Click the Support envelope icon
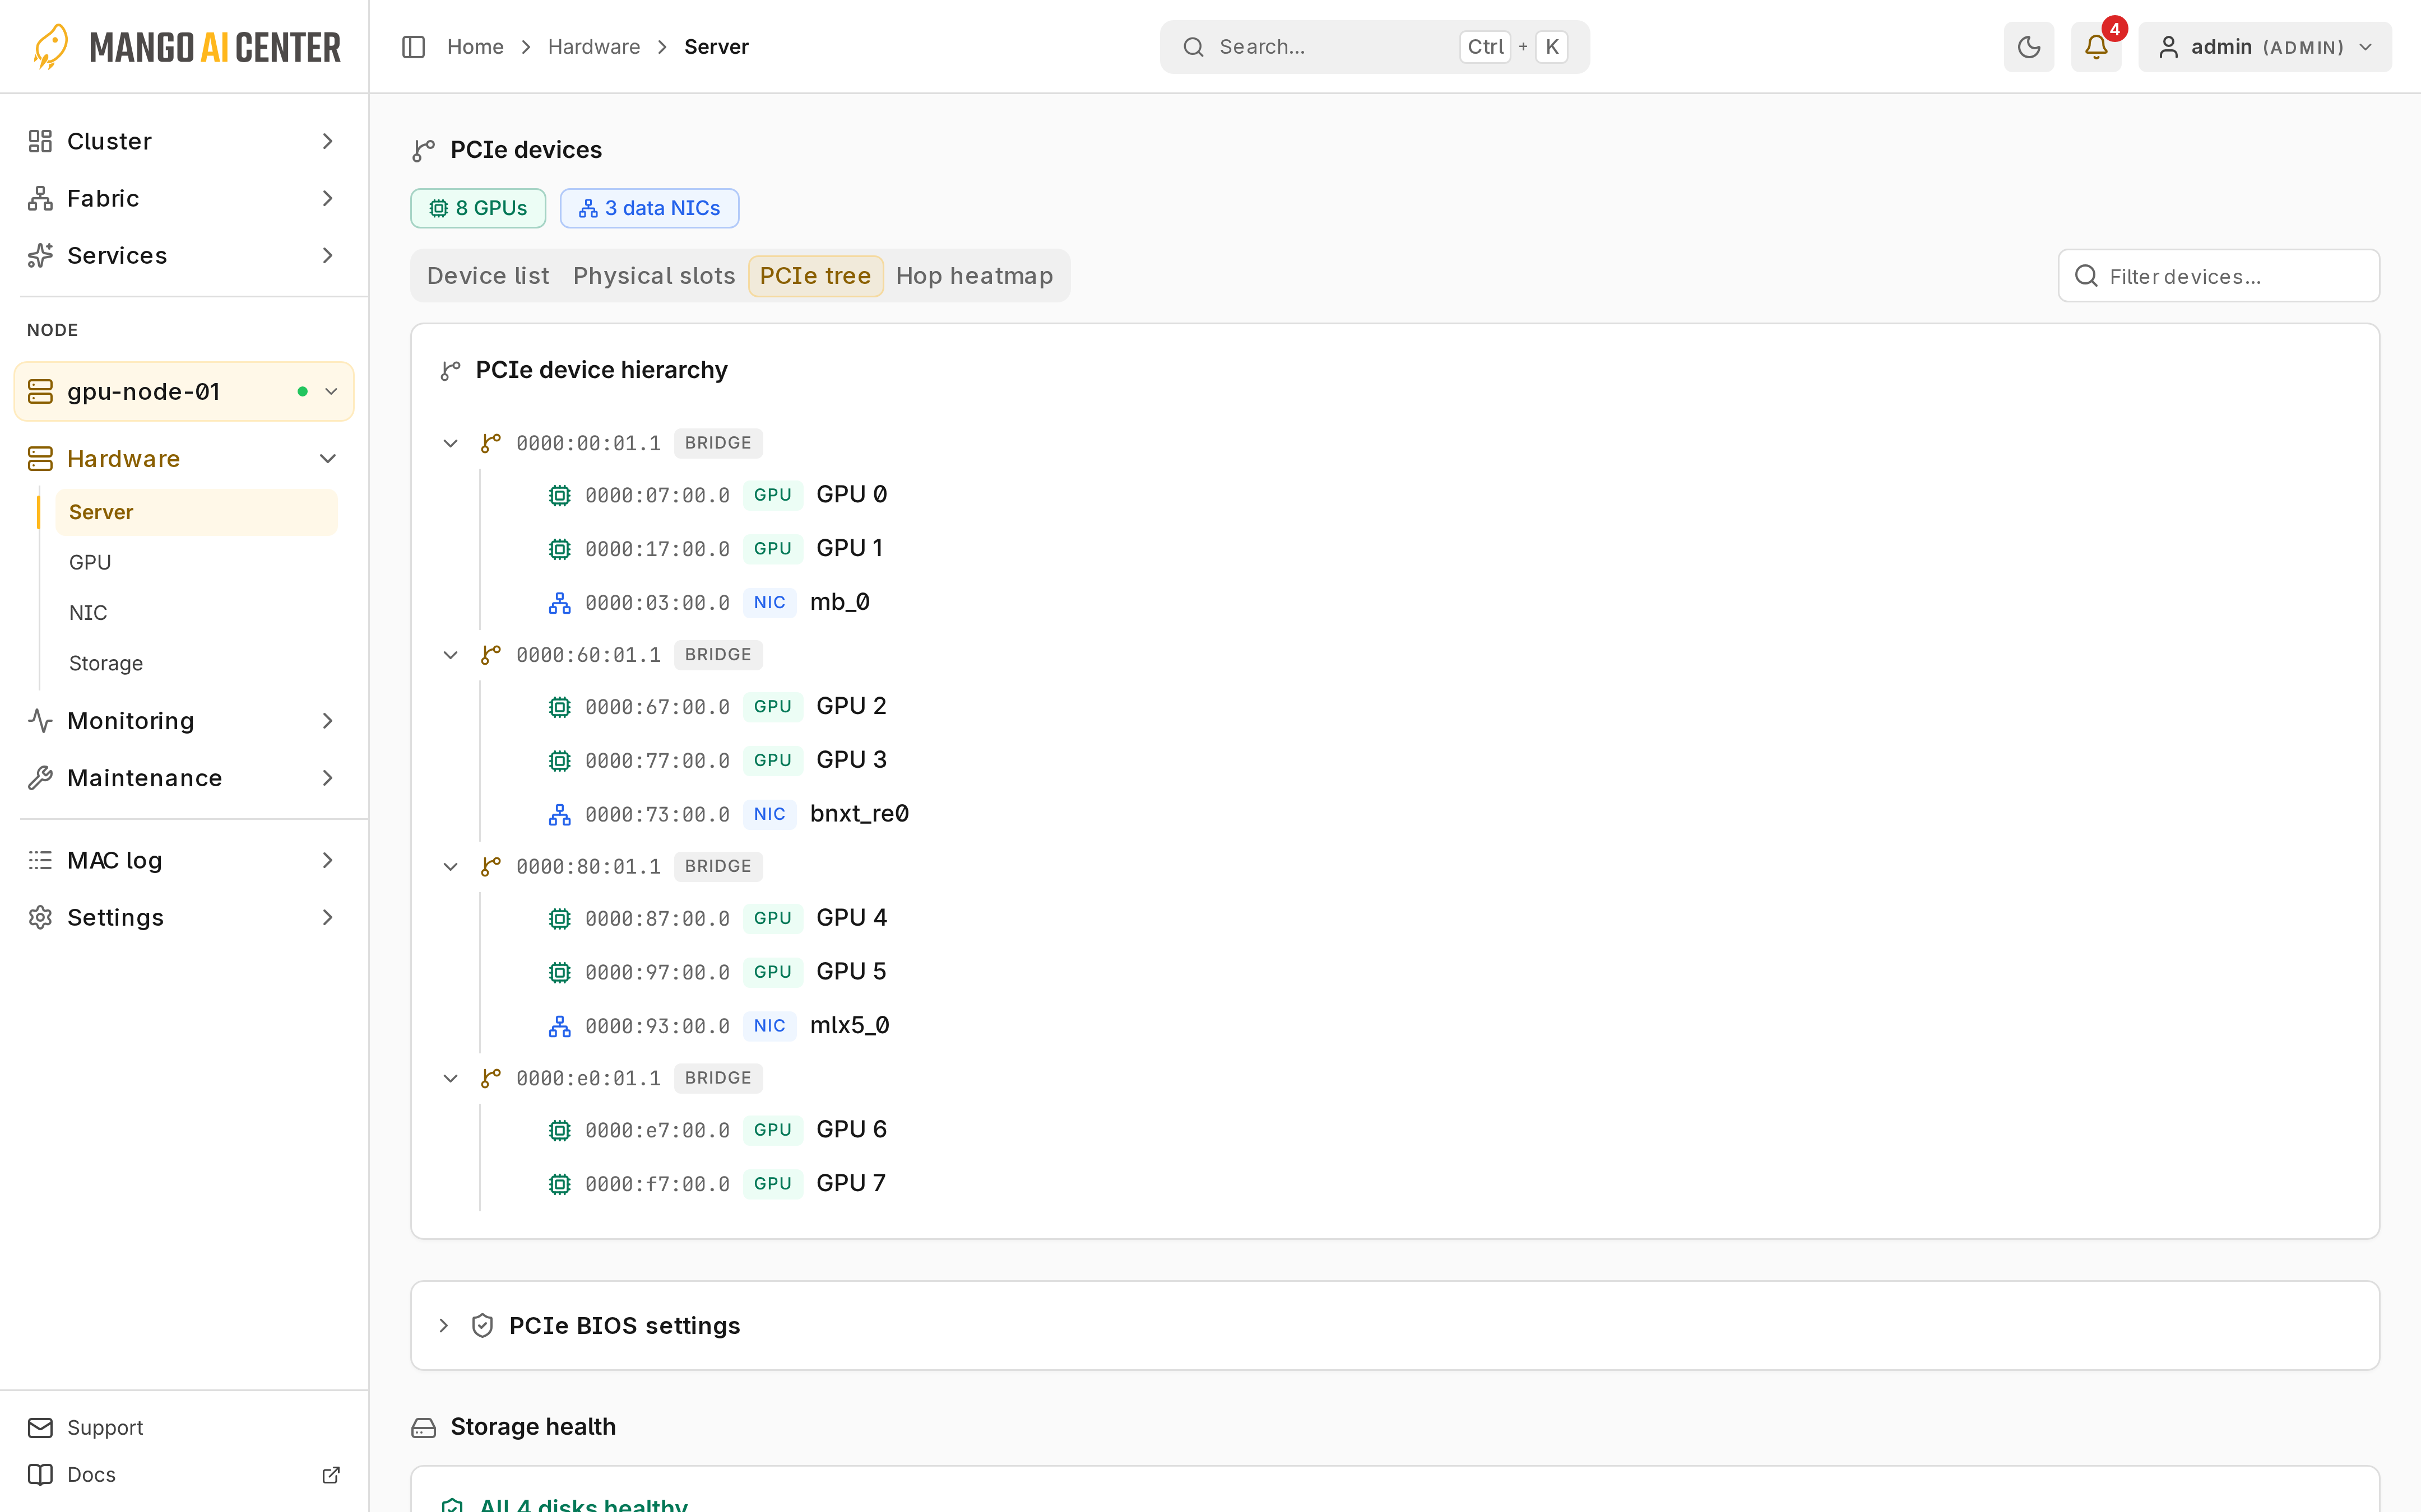 40,1428
